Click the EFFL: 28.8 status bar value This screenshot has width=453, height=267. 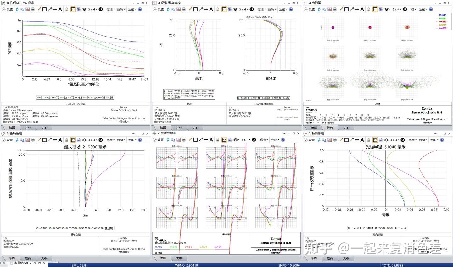(x=79, y=265)
